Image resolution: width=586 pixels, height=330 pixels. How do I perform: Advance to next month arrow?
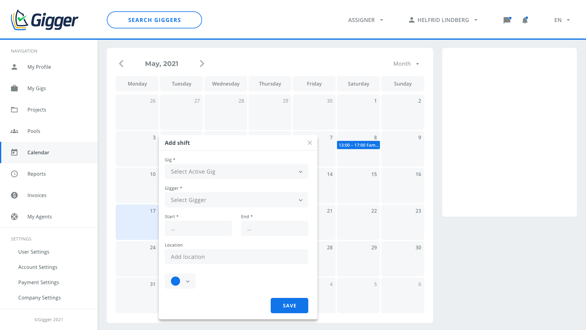tap(202, 64)
